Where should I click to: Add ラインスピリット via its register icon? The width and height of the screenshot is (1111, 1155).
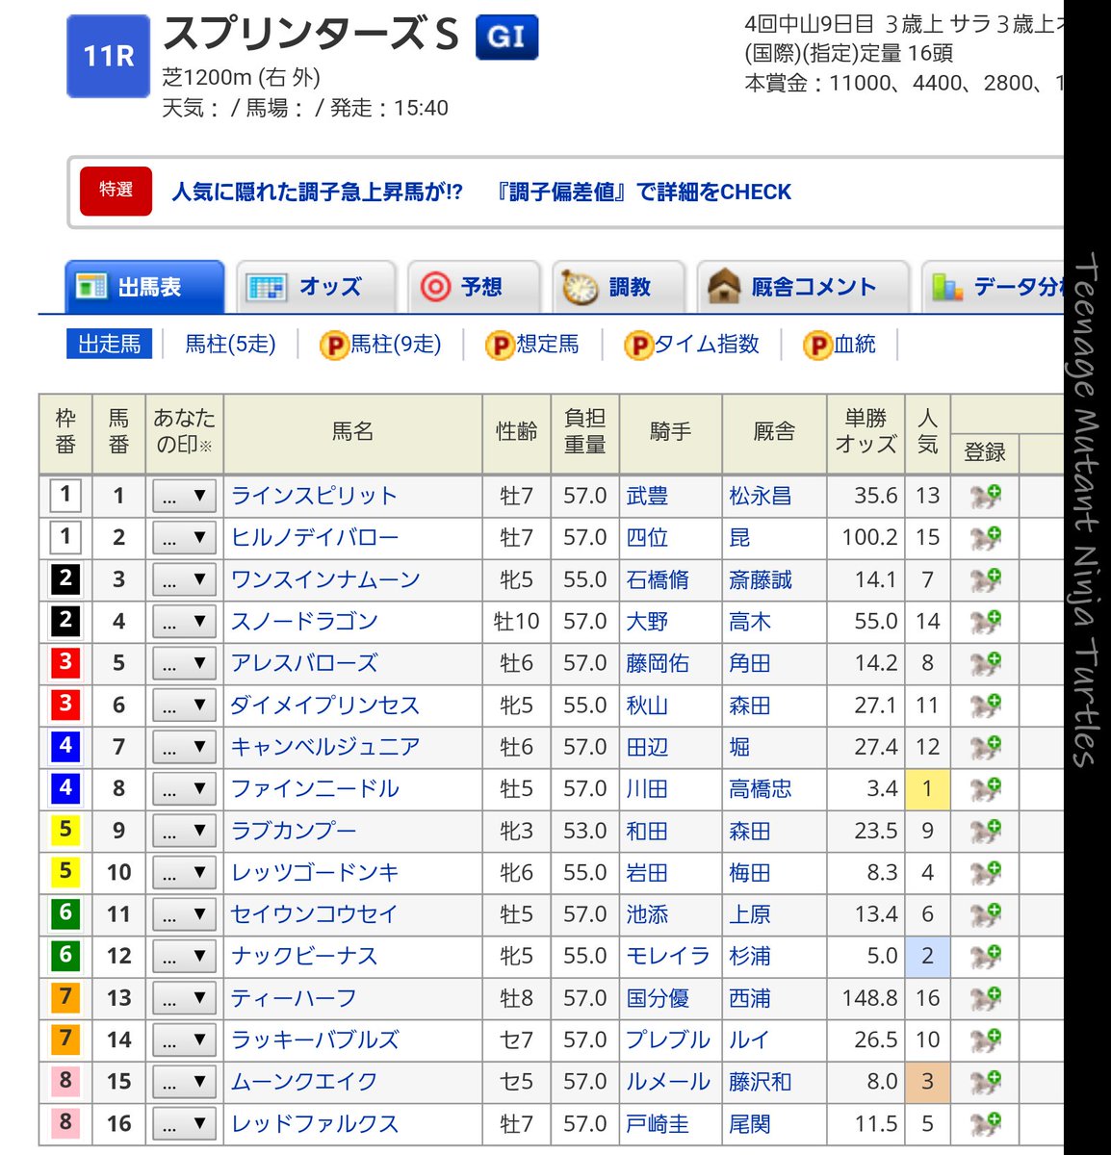point(985,497)
